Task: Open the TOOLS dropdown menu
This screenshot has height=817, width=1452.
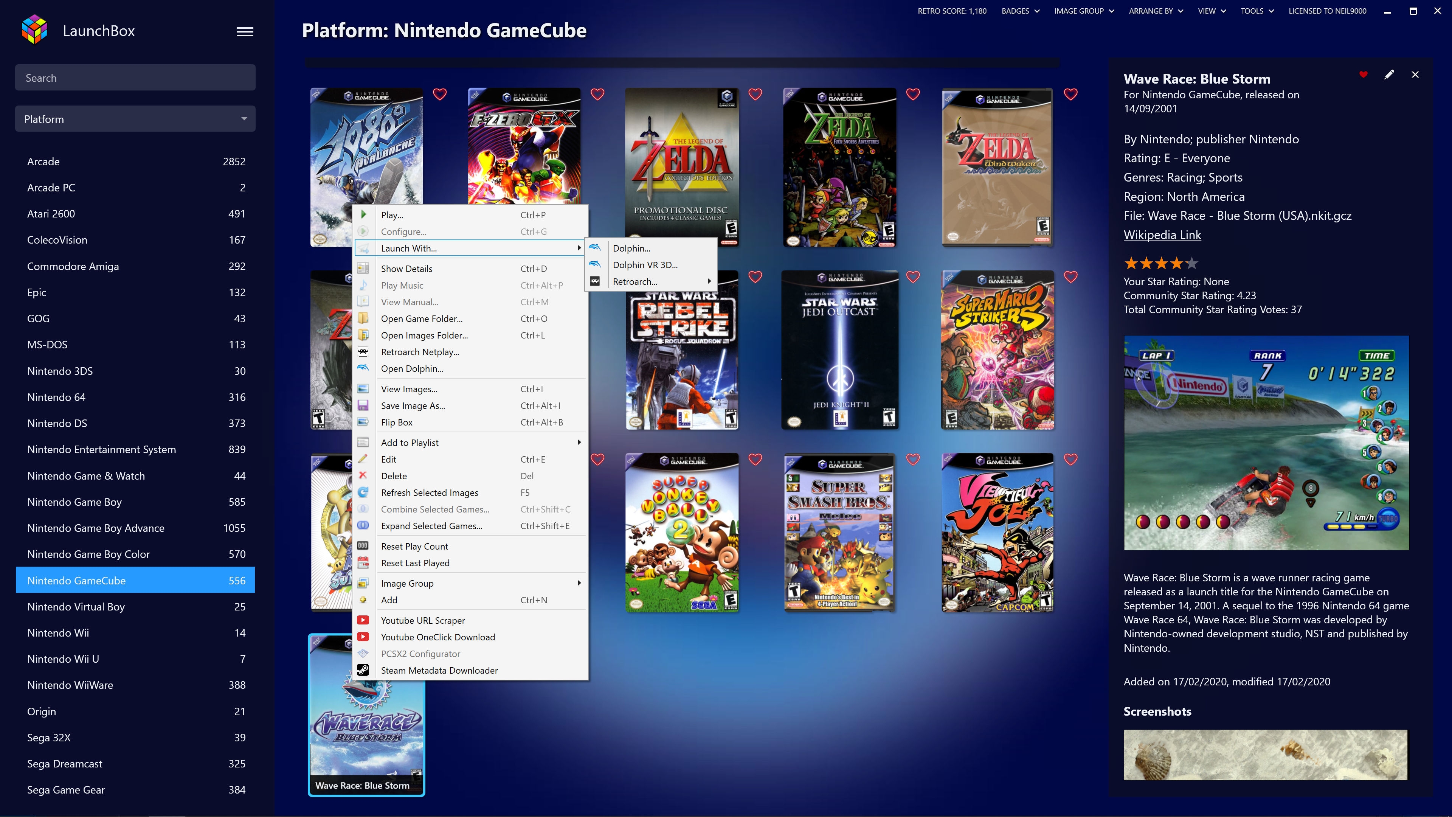Action: (1257, 11)
